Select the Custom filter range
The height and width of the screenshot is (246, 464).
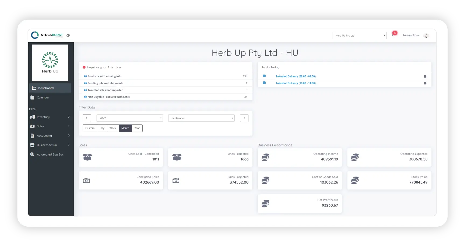coord(90,128)
